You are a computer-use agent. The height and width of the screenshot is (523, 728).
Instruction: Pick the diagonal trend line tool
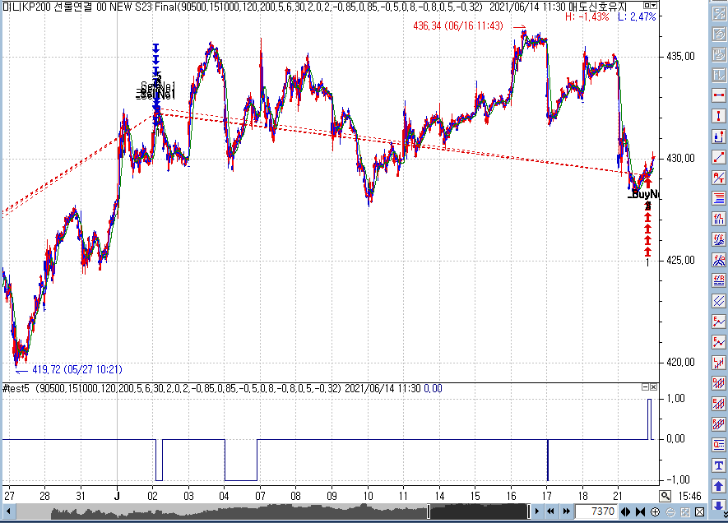click(x=719, y=156)
